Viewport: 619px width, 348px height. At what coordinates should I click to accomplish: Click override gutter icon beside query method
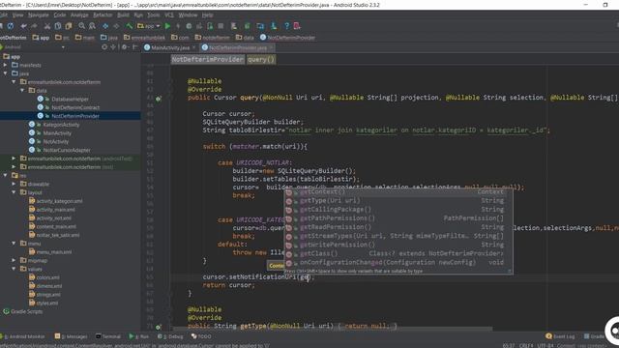pyautogui.click(x=159, y=99)
